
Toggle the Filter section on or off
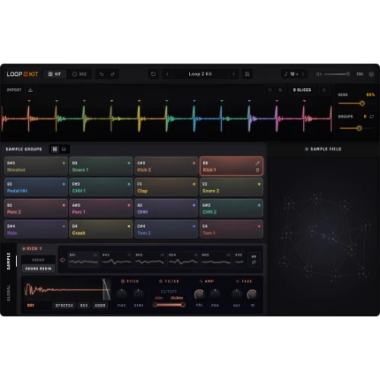(x=160, y=281)
